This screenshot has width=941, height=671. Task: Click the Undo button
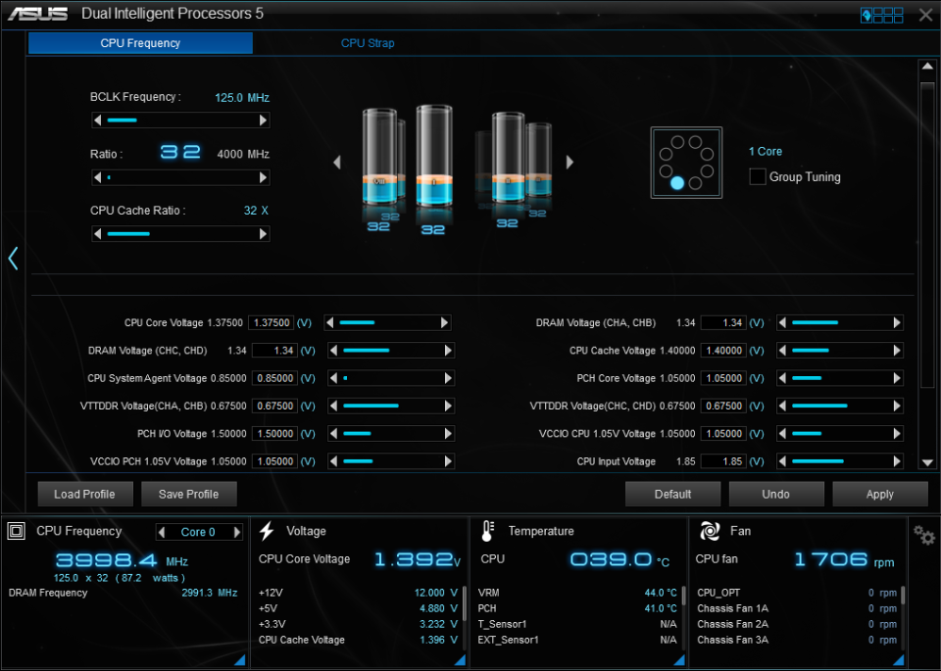[776, 494]
